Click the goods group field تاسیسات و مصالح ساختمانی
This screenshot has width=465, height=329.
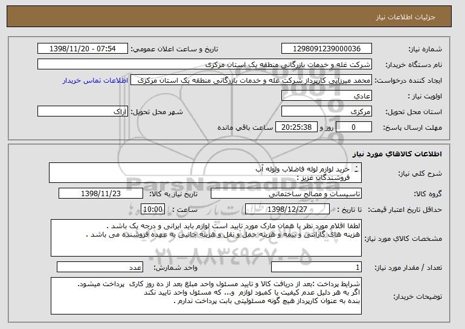pos(286,194)
